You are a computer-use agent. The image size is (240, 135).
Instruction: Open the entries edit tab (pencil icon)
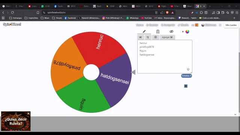click(144, 31)
